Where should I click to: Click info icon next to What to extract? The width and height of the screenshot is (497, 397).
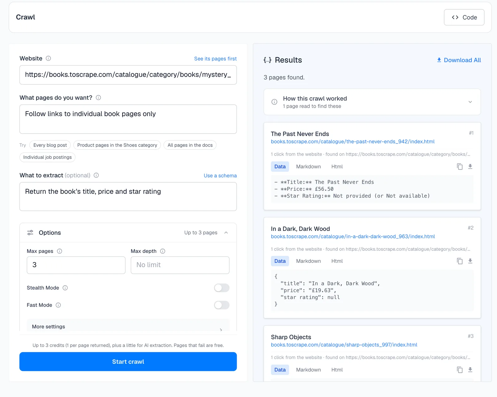96,175
